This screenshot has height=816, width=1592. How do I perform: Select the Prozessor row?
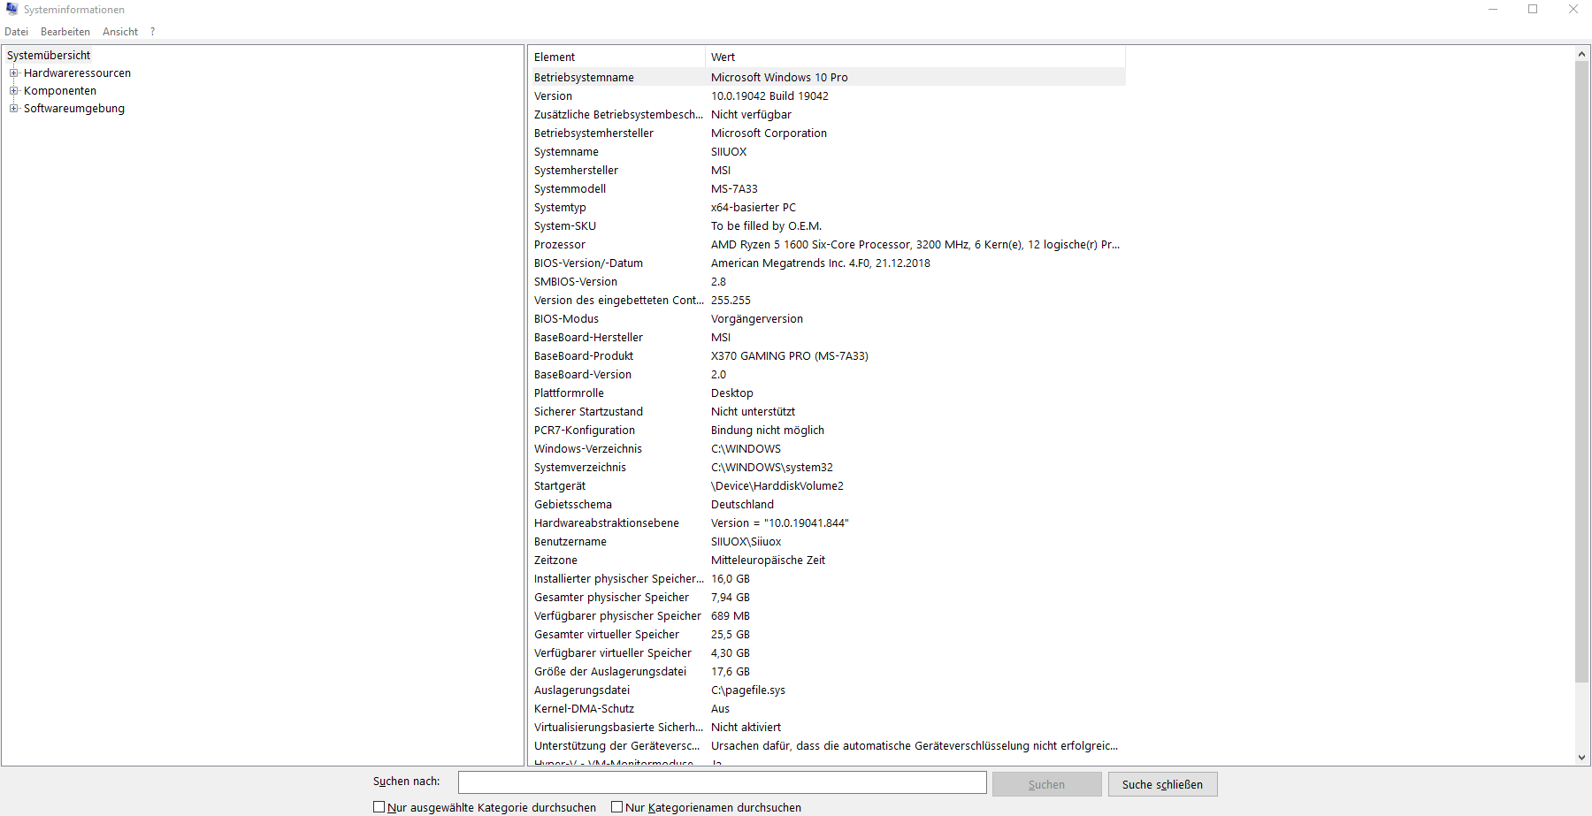coord(827,245)
